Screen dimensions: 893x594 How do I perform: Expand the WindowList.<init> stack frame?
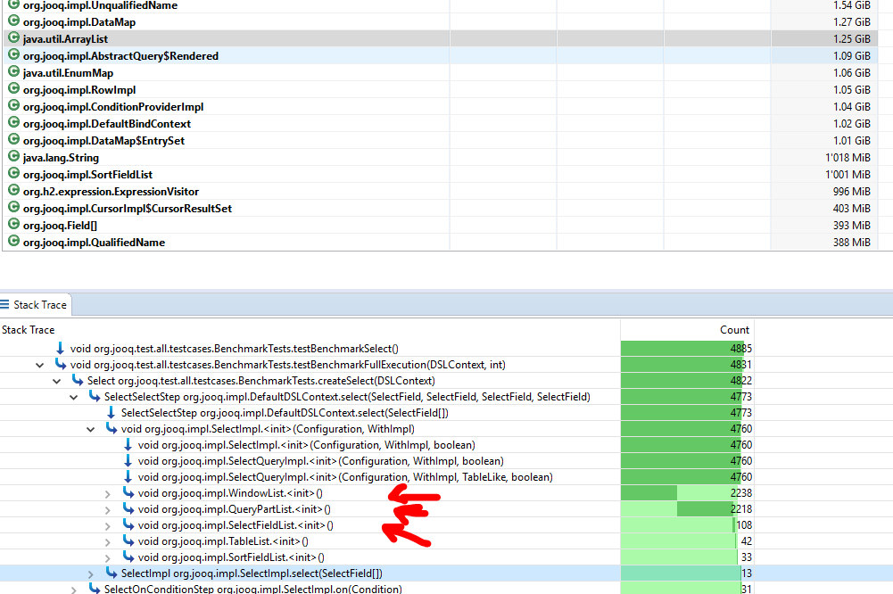coord(109,492)
